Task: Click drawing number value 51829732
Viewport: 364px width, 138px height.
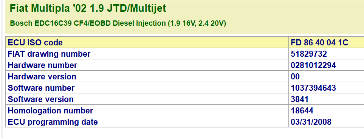Action: point(309,54)
